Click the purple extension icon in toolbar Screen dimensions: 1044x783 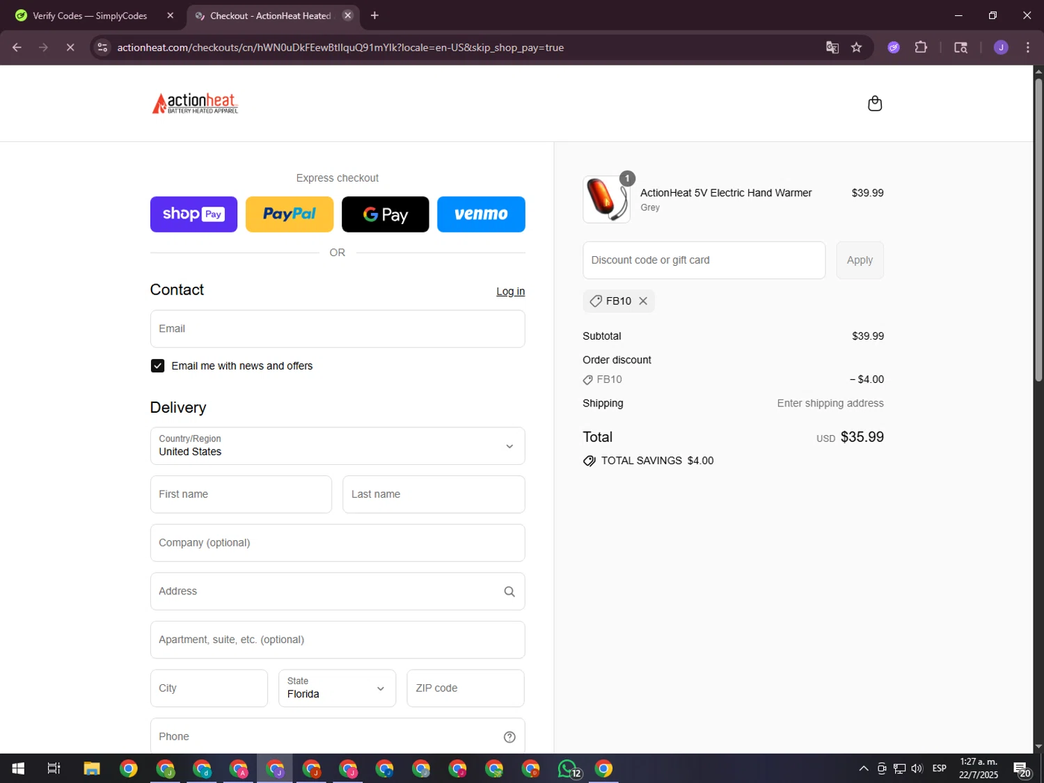pos(894,47)
